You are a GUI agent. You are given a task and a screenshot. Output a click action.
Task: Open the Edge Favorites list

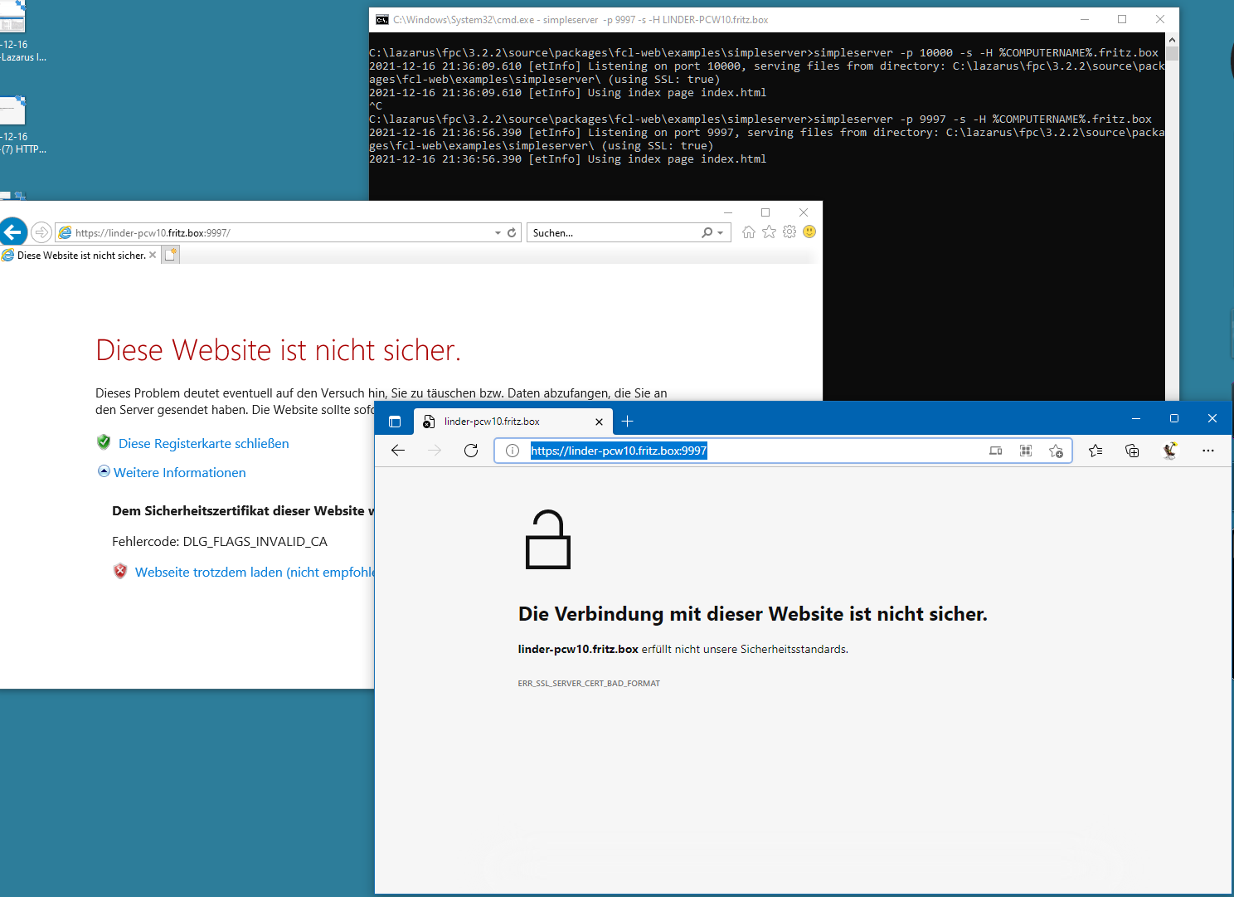pos(1096,451)
